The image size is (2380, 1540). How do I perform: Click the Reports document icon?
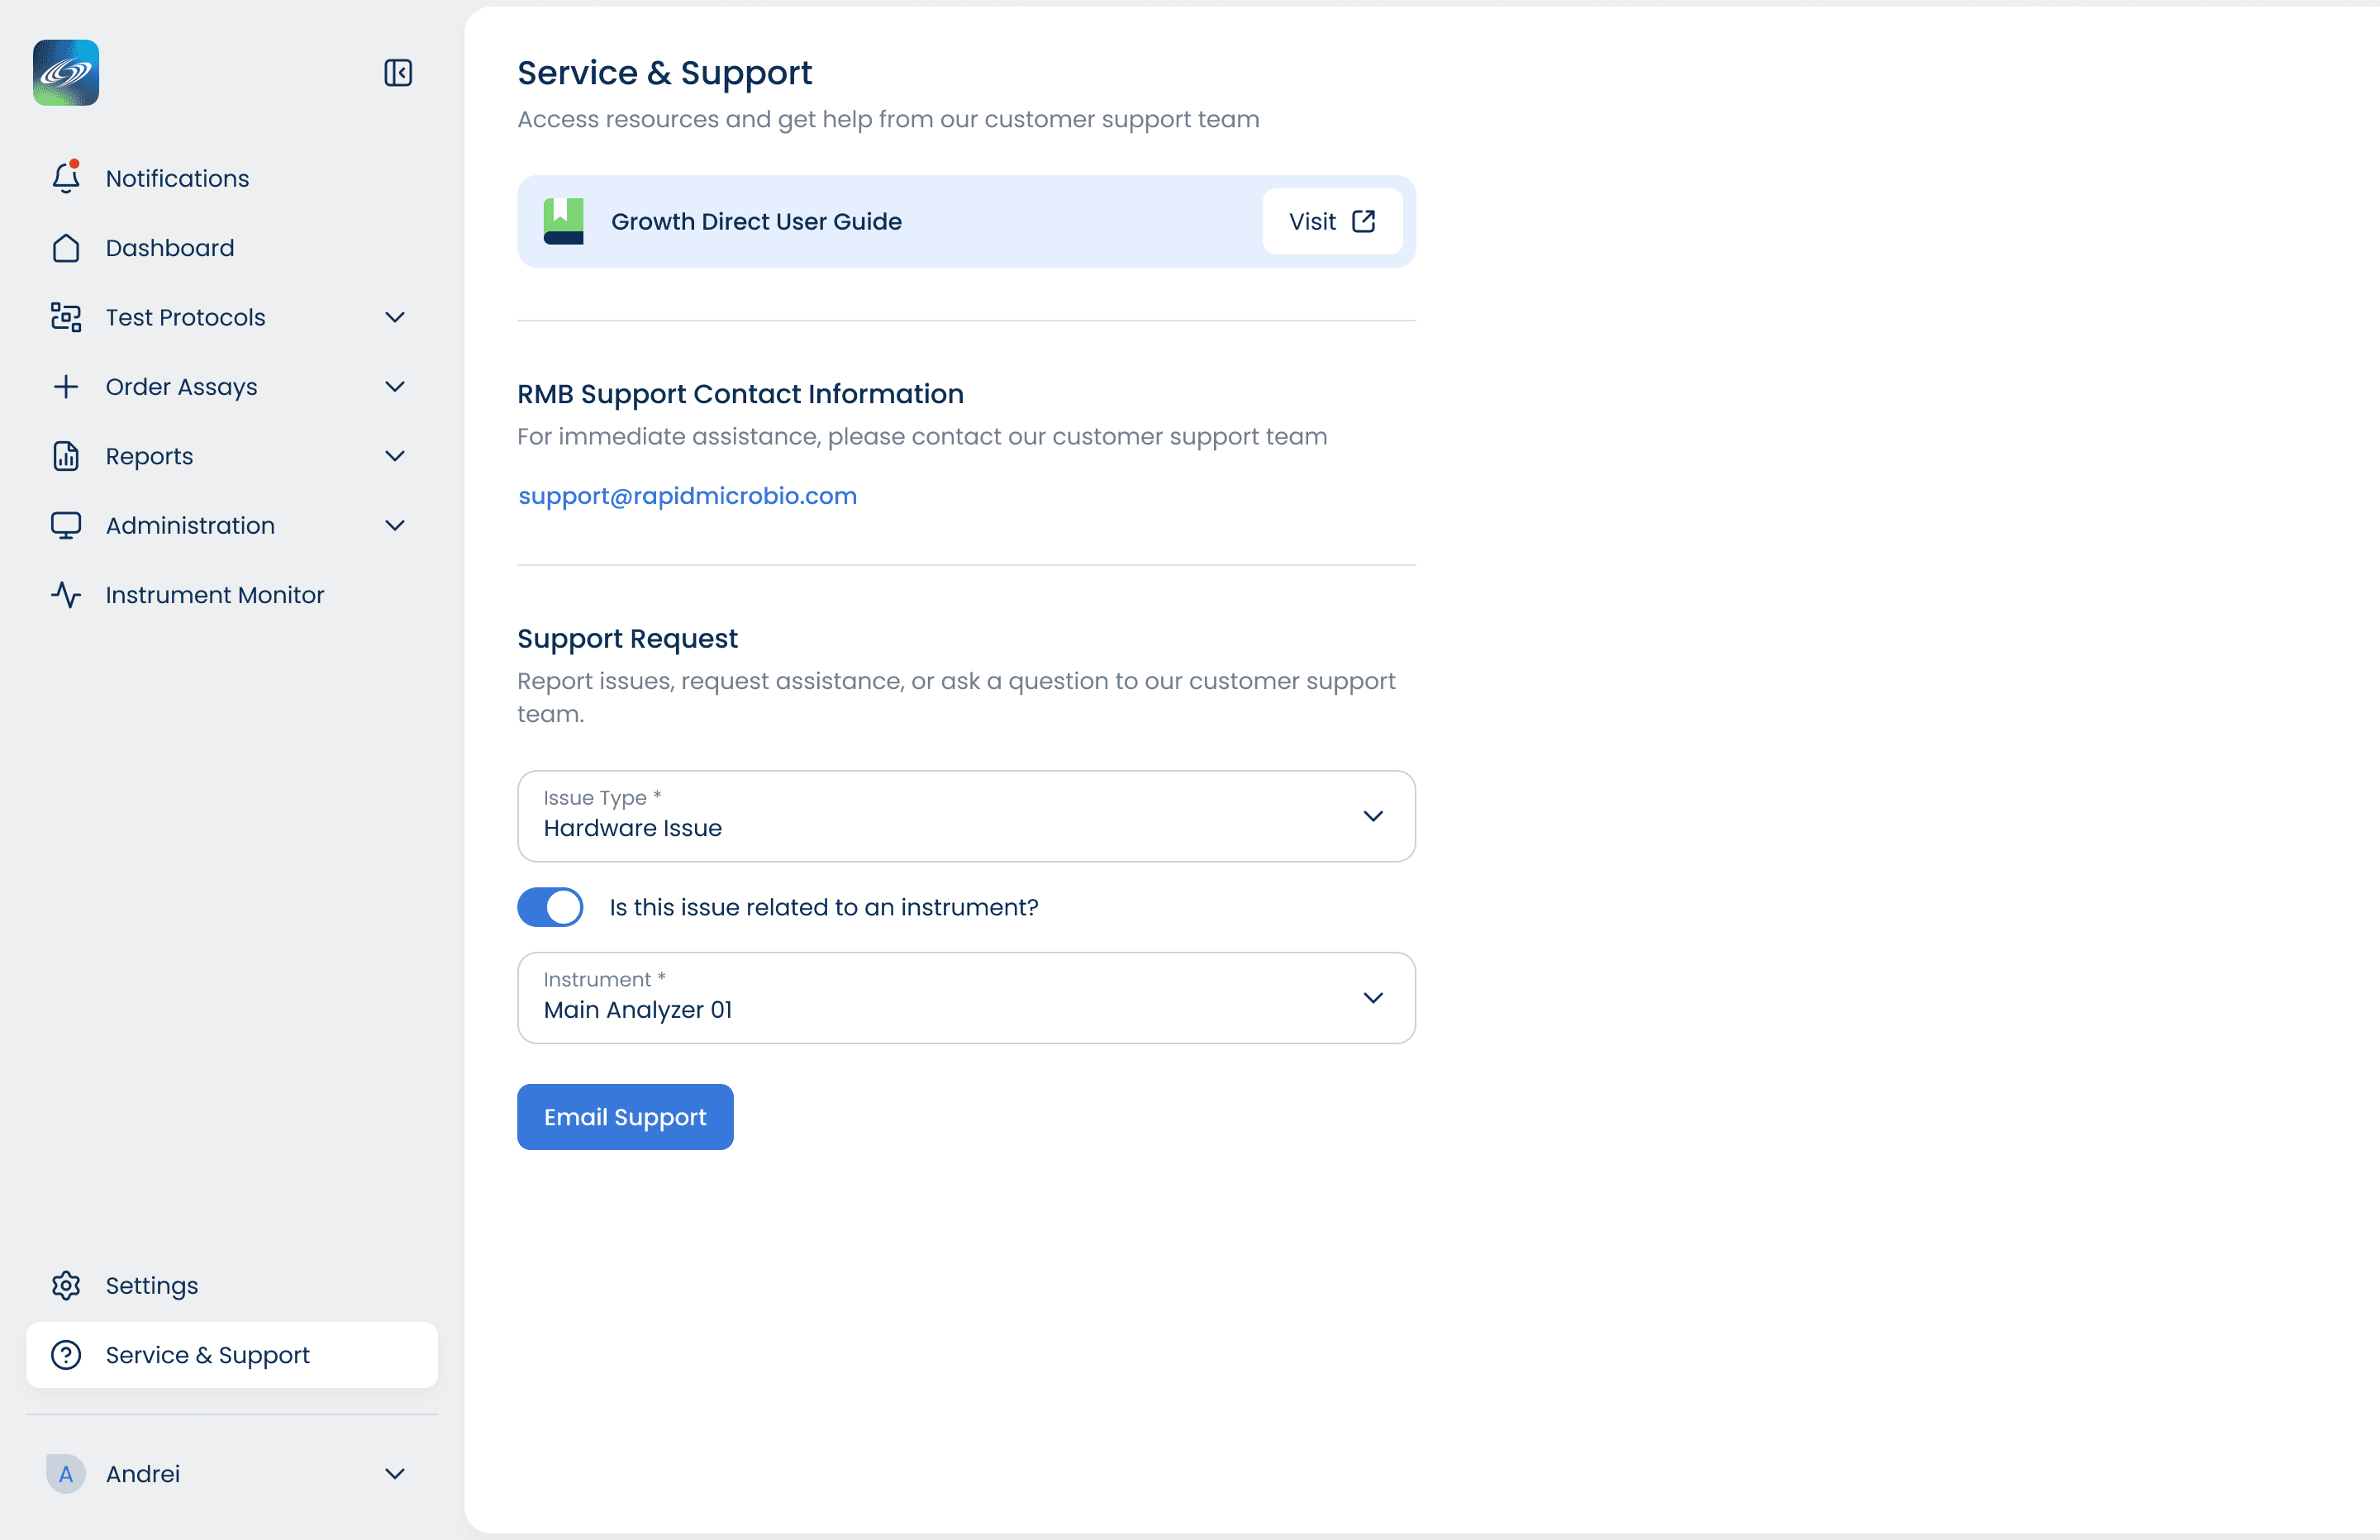click(x=66, y=456)
